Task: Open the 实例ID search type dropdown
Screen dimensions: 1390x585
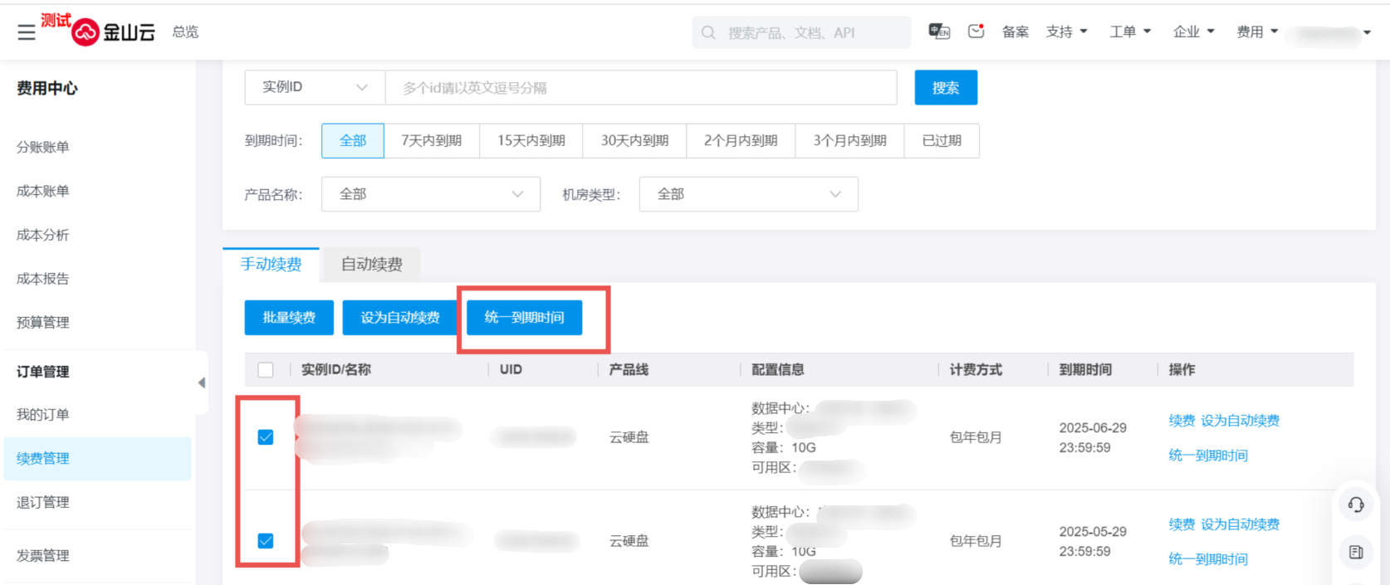Action: tap(315, 87)
